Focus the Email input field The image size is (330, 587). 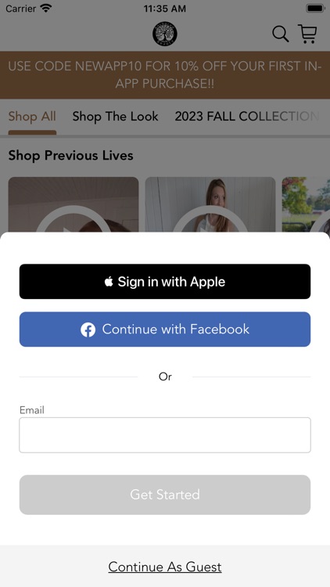tap(165, 435)
